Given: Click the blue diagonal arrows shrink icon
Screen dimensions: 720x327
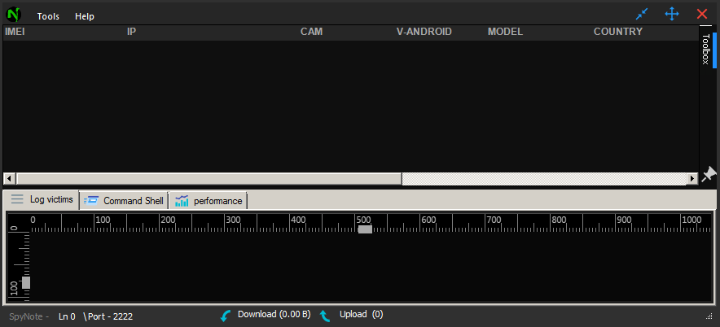Looking at the screenshot, I should click(643, 14).
